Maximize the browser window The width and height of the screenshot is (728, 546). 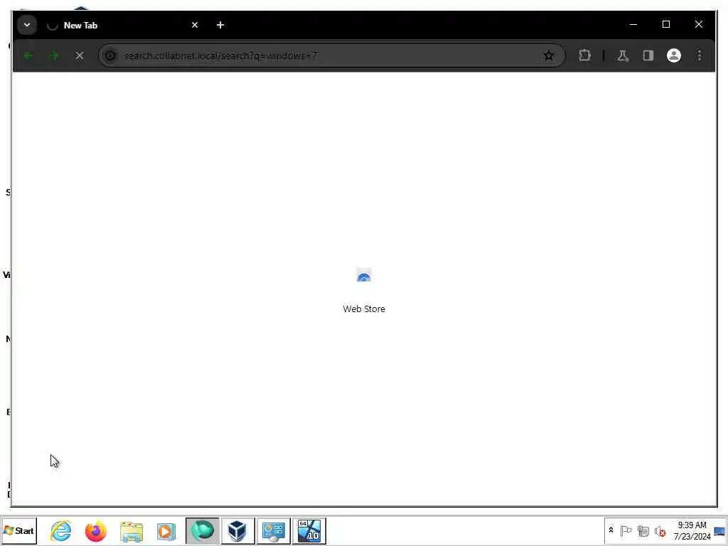pyautogui.click(x=665, y=24)
